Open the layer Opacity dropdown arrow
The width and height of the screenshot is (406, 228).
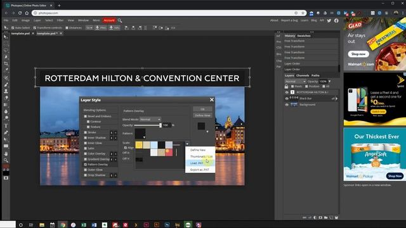tap(330, 82)
